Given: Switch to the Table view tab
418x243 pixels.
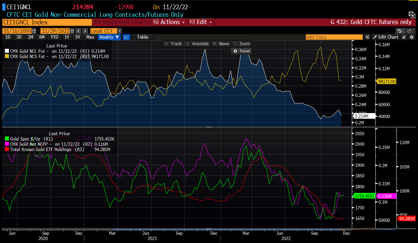Looking at the screenshot, I should tap(143, 37).
